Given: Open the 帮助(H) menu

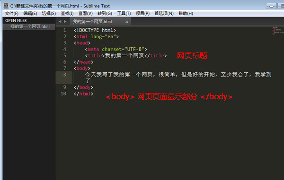Looking at the screenshot, I should tap(186, 13).
